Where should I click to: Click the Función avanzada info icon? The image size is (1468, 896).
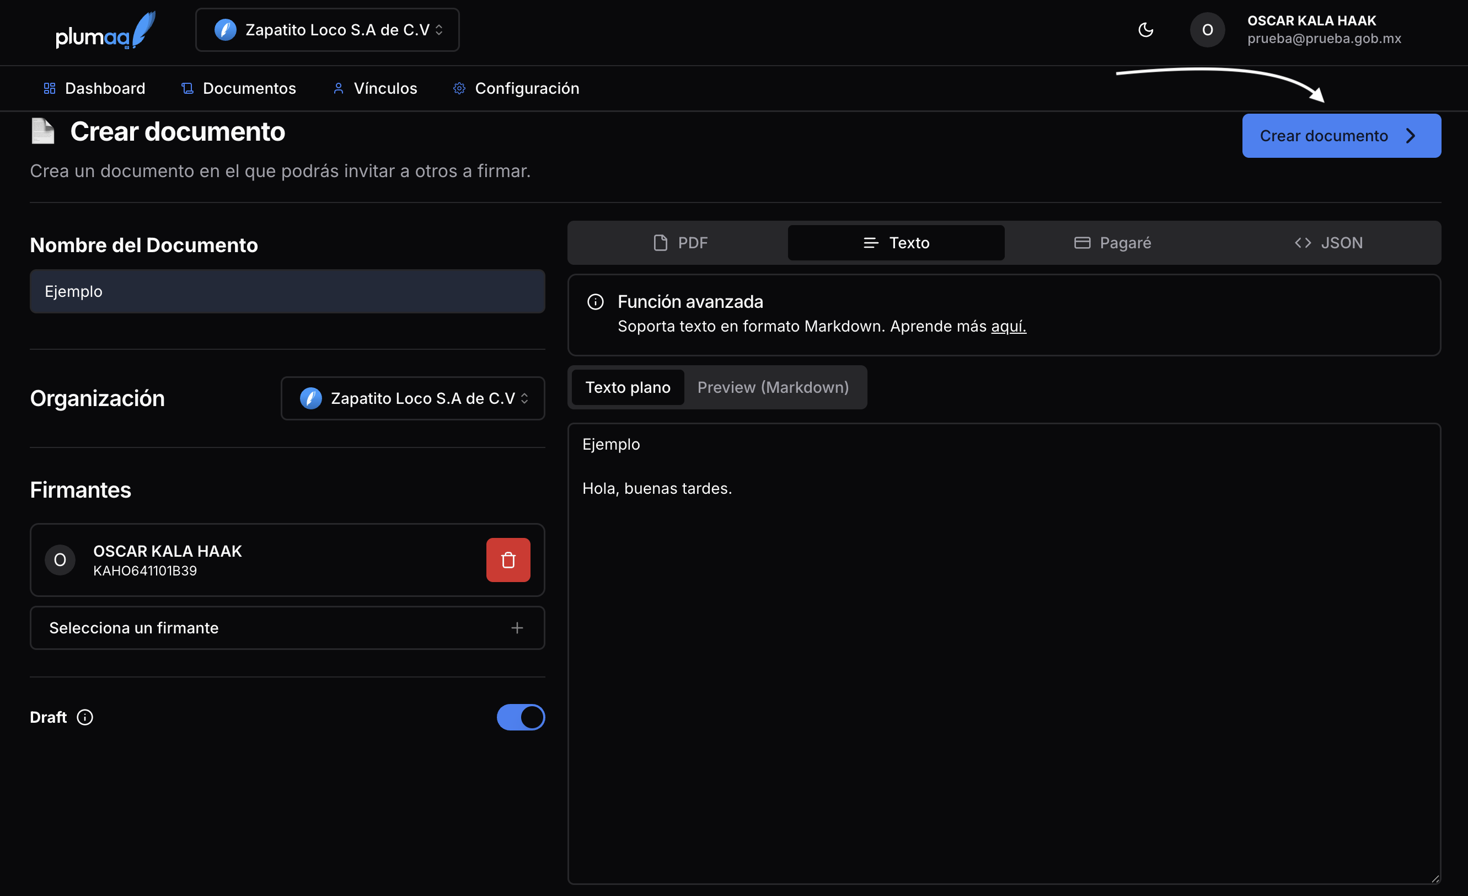[595, 302]
